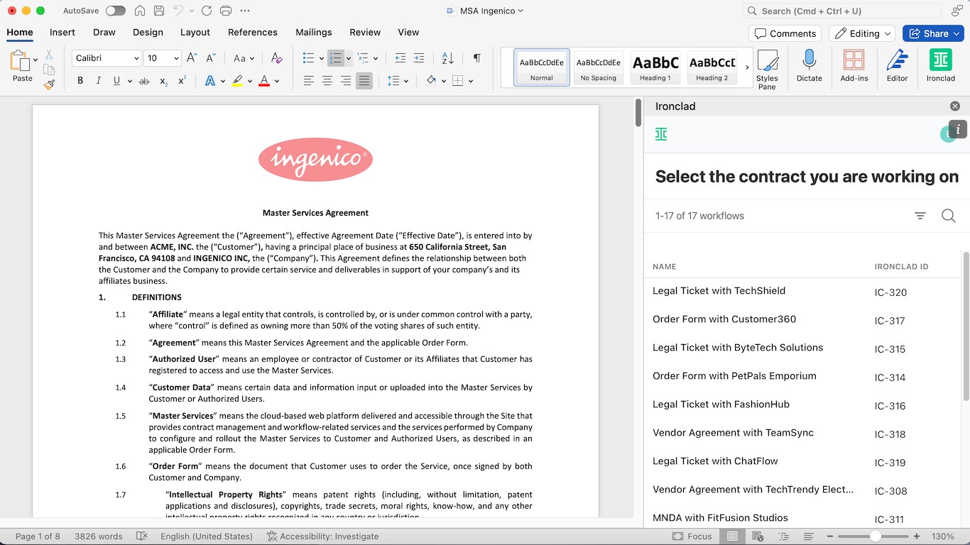Click the info icon in the Ironclad panel
The image size is (970, 545).
(x=958, y=129)
